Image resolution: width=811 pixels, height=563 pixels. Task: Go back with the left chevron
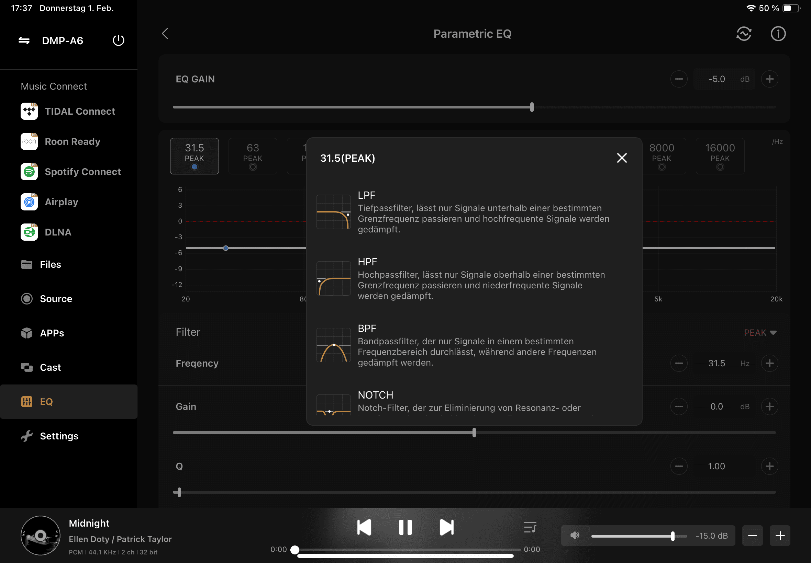click(x=165, y=34)
